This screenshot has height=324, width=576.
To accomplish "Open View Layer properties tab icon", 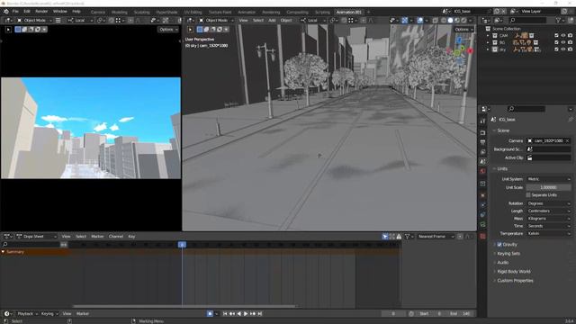I will coord(482,152).
